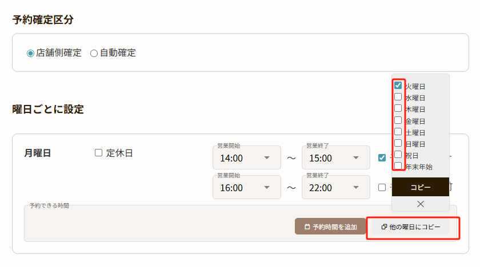Close the weekday copy popup with X
This screenshot has height=267, width=480.
click(x=421, y=204)
